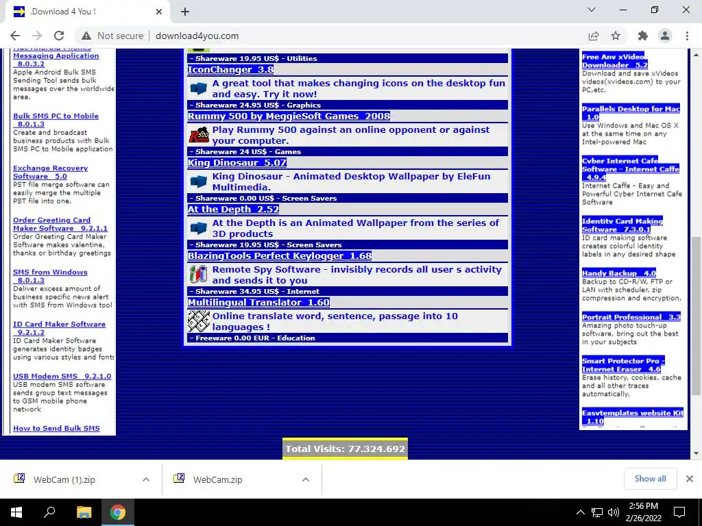Open the SMS from Windows link

[50, 276]
